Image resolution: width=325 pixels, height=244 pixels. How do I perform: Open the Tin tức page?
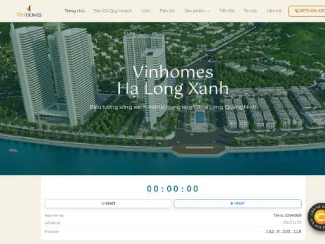coord(250,11)
